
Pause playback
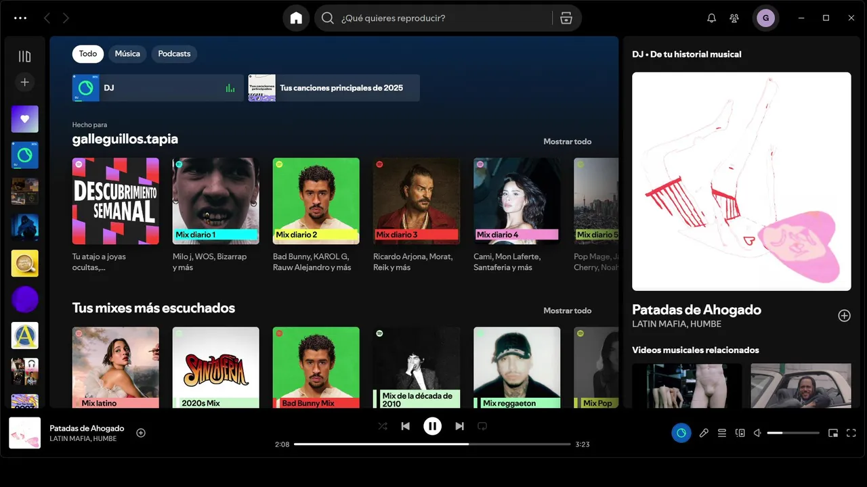[x=432, y=426]
